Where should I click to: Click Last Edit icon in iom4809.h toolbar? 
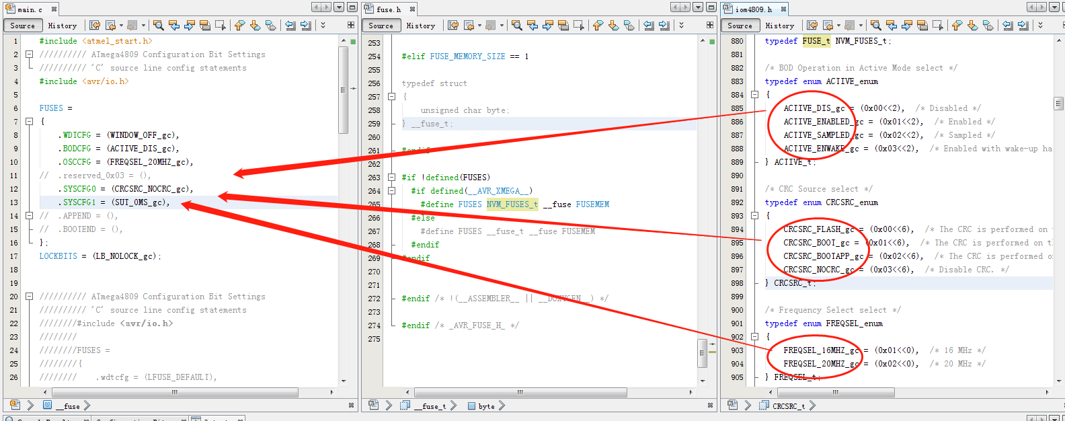click(812, 25)
